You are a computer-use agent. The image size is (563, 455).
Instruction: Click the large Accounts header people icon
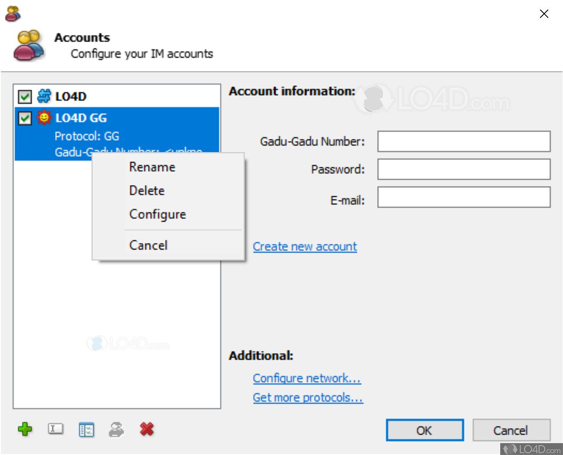[28, 46]
